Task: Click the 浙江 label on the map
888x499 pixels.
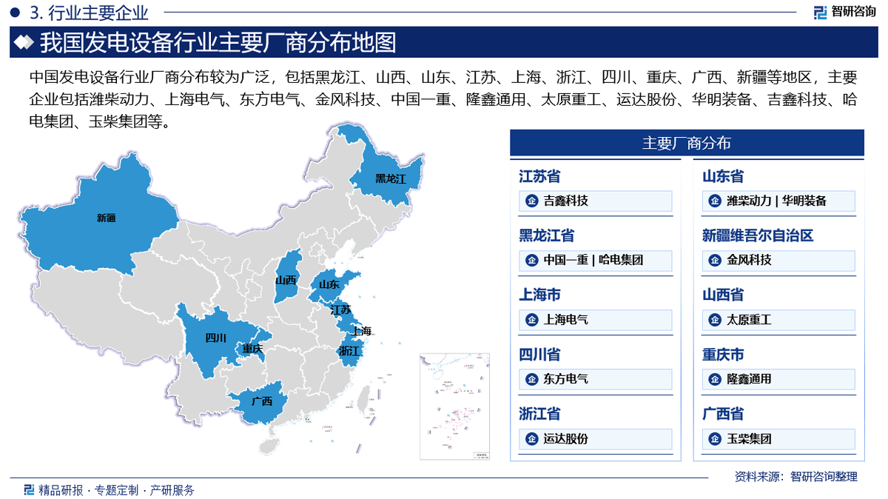Action: [x=349, y=350]
